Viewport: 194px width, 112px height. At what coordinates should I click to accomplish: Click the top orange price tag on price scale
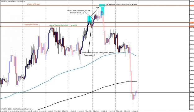(x=192, y=6)
